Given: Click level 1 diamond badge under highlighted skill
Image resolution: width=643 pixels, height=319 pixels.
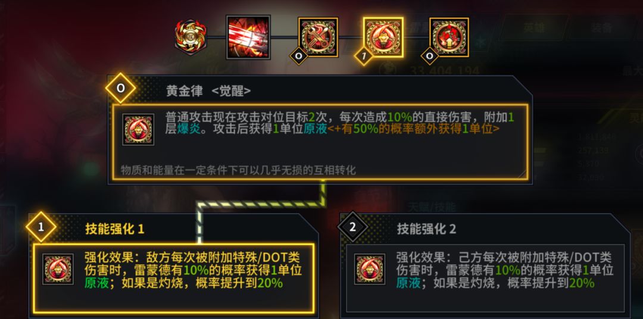Looking at the screenshot, I should 363,56.
